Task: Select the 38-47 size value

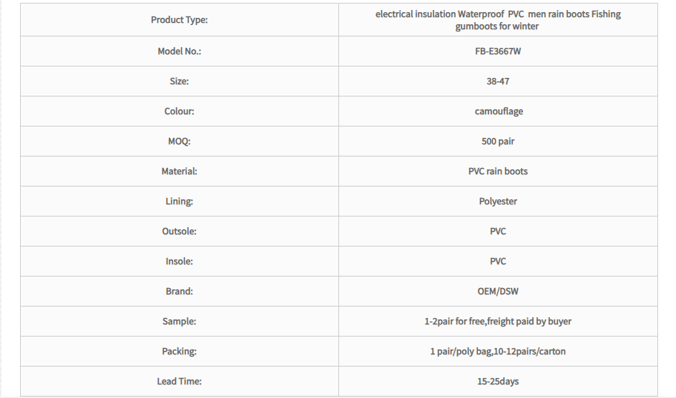Action: tap(498, 81)
